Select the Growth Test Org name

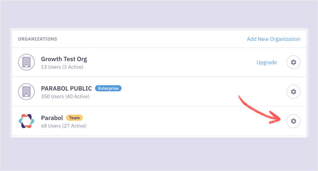pyautogui.click(x=64, y=59)
